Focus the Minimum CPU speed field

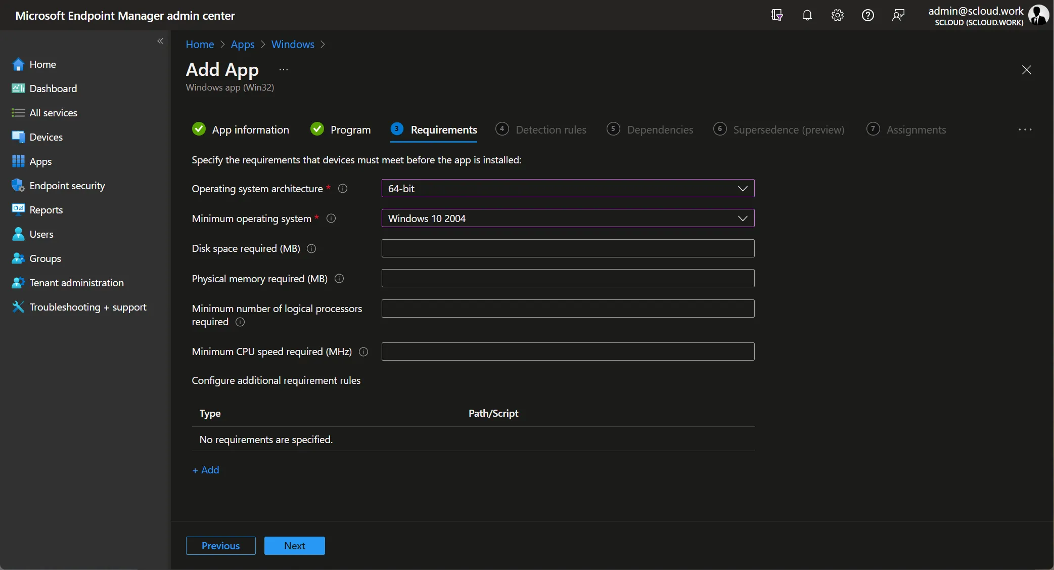[x=568, y=352]
